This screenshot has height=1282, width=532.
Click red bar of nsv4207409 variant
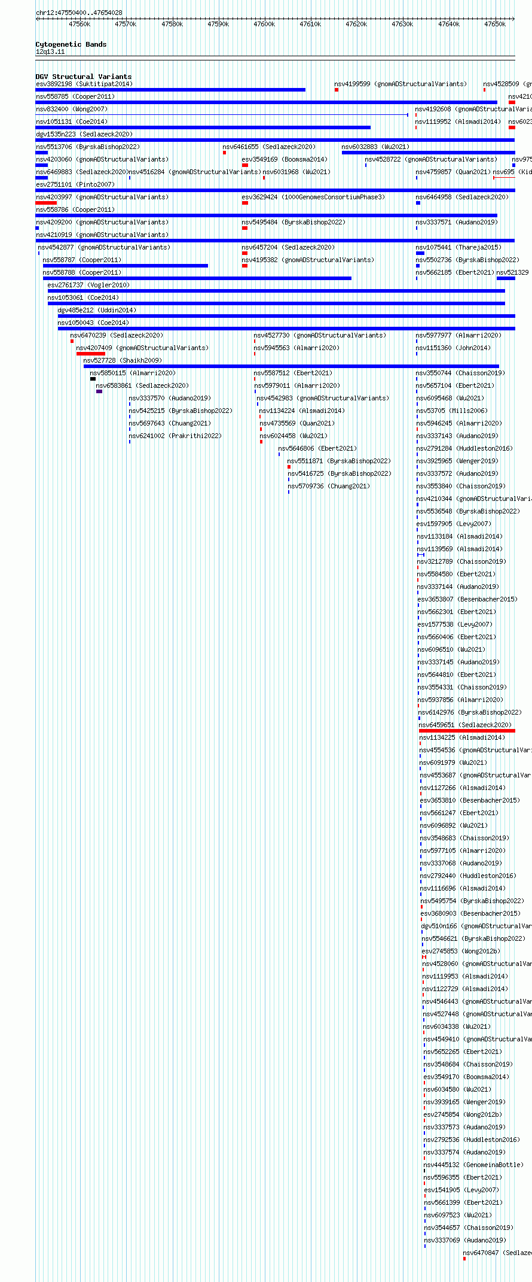[91, 354]
